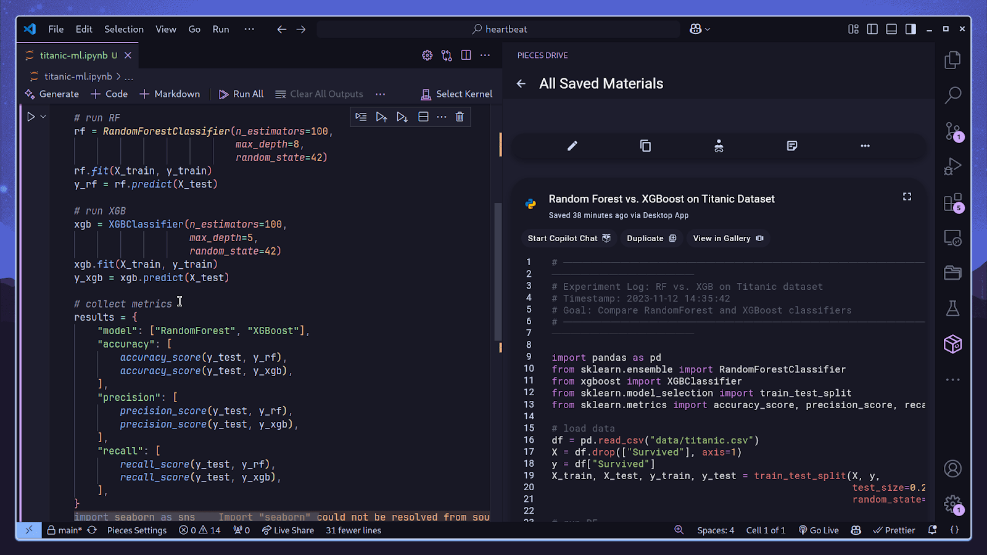Open the Pieces cube view

coord(952,344)
